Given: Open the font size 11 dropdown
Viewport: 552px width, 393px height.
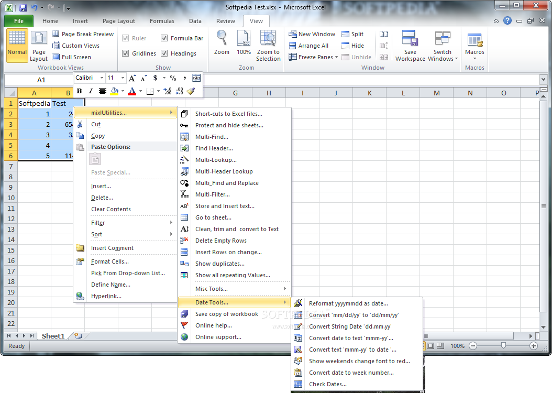Looking at the screenshot, I should [x=123, y=78].
